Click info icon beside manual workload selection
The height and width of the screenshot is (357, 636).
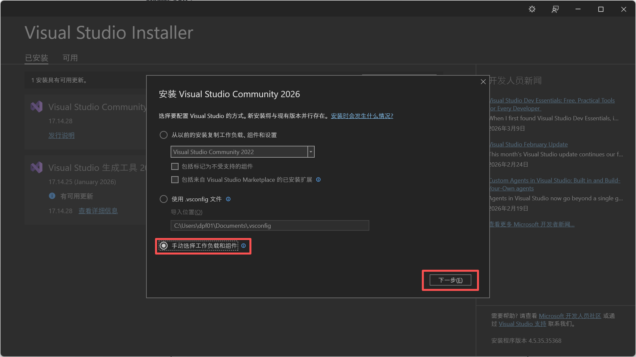click(x=243, y=246)
